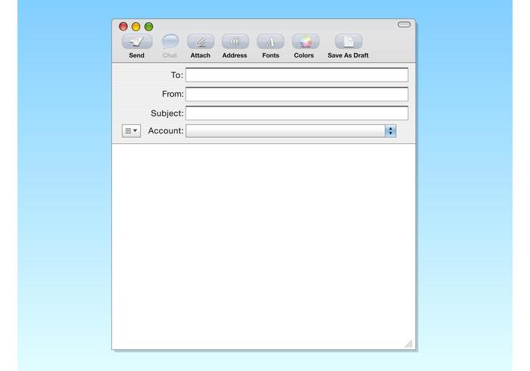Open the header fields options dropdown
The width and height of the screenshot is (530, 371).
click(x=131, y=131)
